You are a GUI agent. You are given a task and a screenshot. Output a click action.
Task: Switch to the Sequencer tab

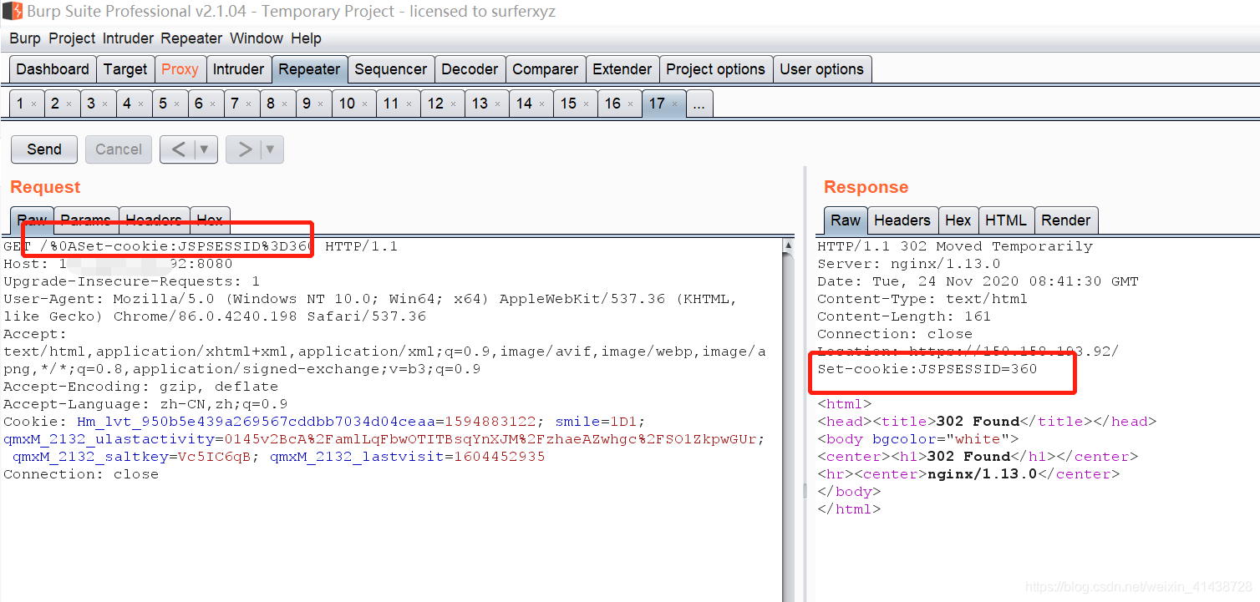click(390, 69)
